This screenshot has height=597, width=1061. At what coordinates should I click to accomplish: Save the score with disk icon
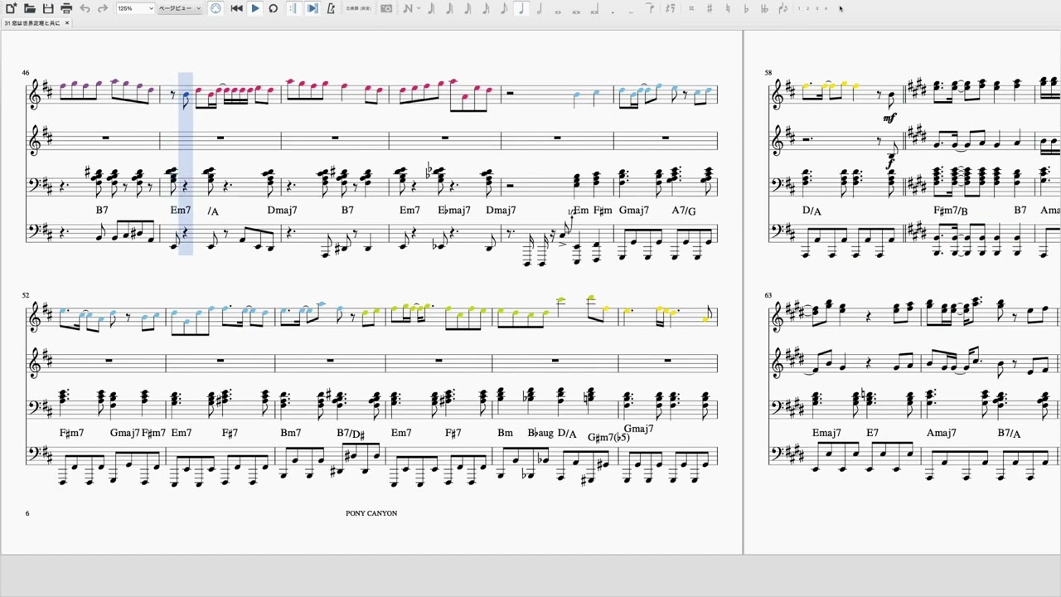tap(48, 8)
